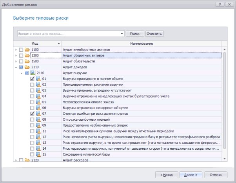Cancel the dialog with Отмена
Image resolution: width=236 pixels, height=183 pixels.
pos(216,175)
